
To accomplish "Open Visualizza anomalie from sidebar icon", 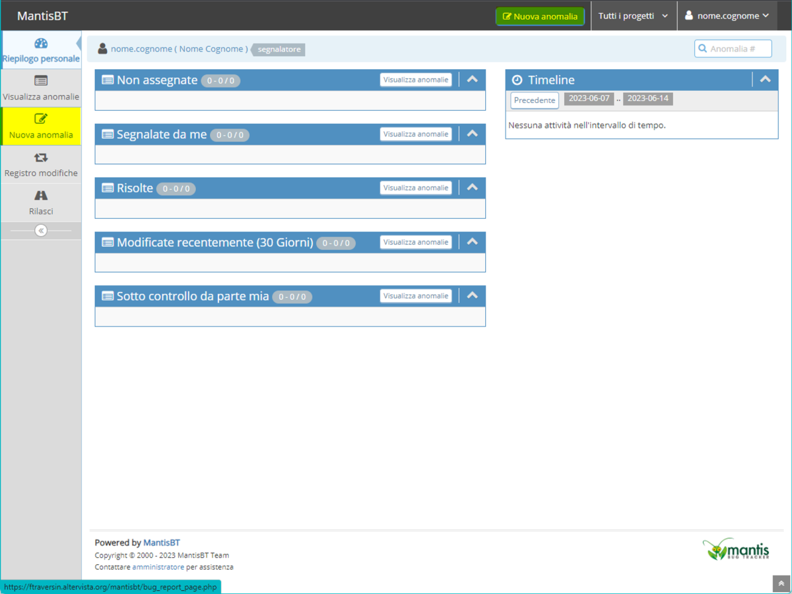I will [x=41, y=81].
